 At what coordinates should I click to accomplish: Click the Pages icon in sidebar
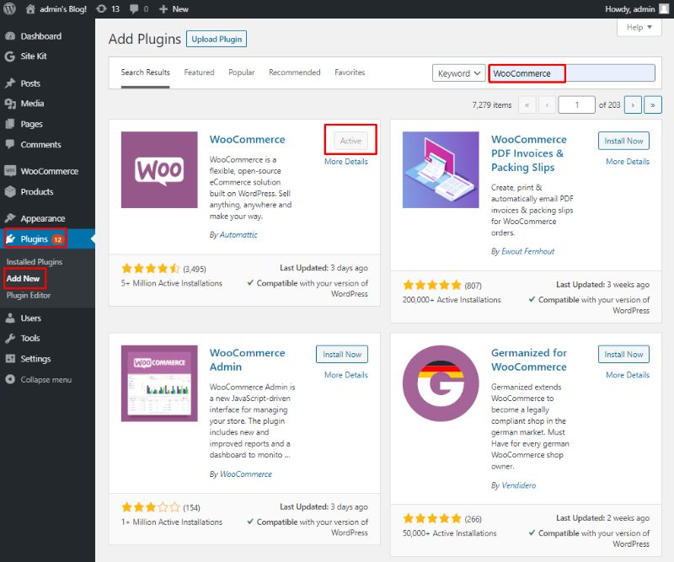(10, 124)
